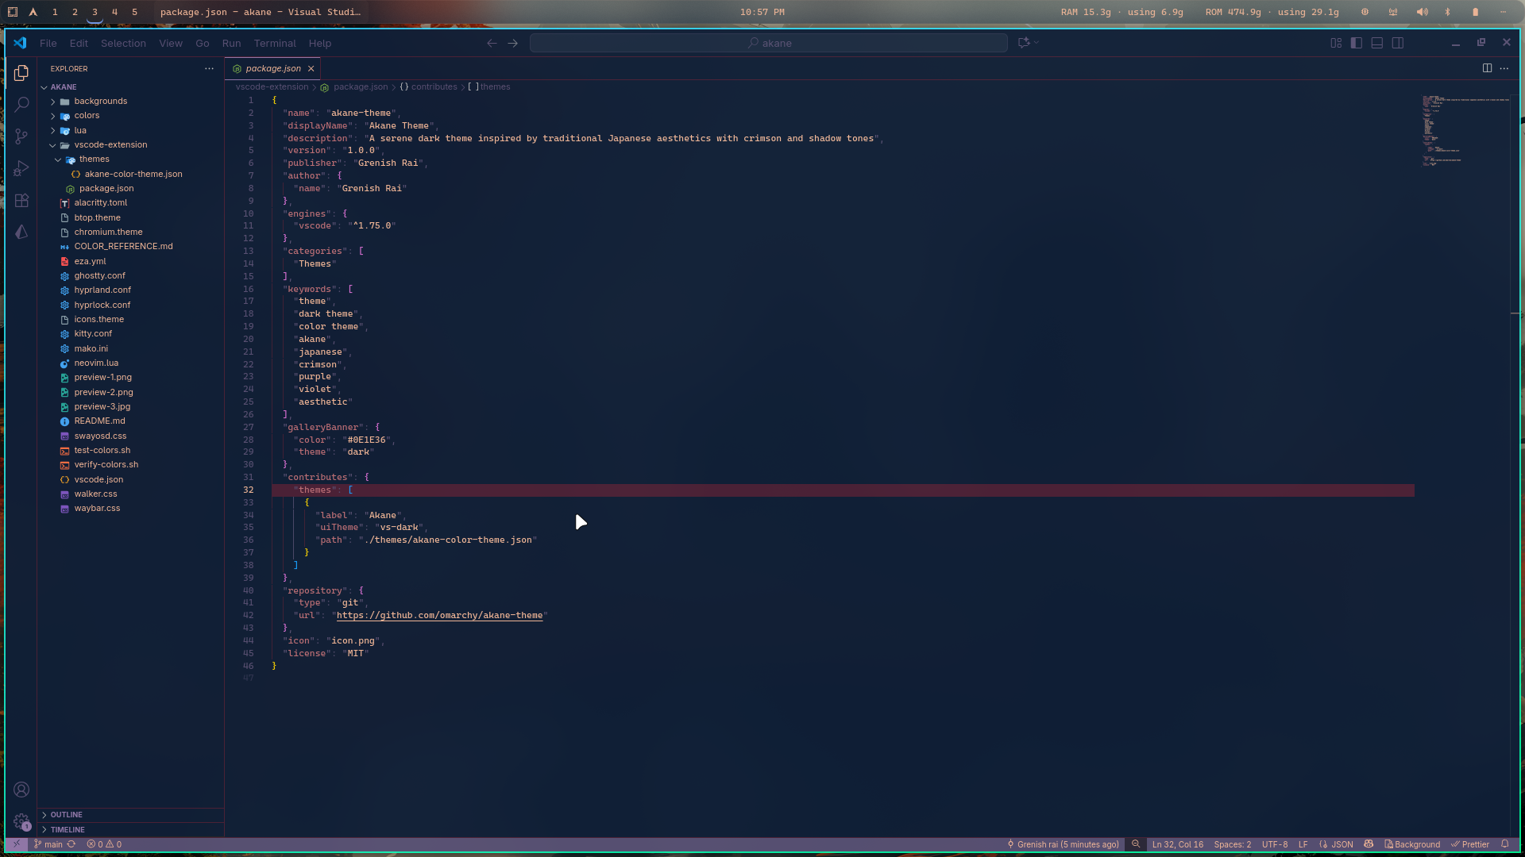Image resolution: width=1525 pixels, height=857 pixels.
Task: Collapse the vscode-extension folder
Action: pyautogui.click(x=110, y=145)
